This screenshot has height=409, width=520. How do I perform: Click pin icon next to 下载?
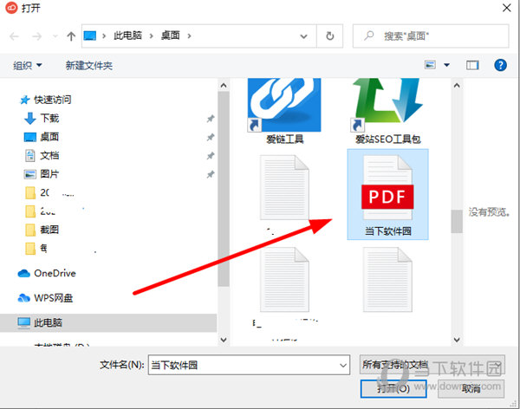211,119
